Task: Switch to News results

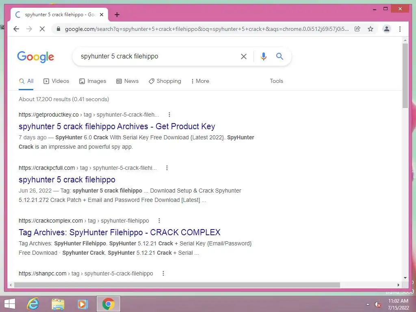Action: (x=127, y=81)
